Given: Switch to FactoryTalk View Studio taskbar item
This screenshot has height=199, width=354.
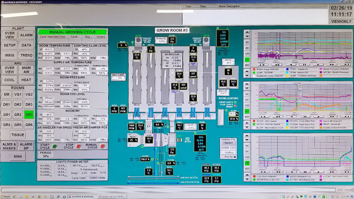Looking at the screenshot, I should click(112, 197).
